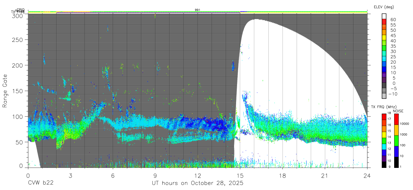
Task: Click the '150' range gate tick label
Action: 17,91
